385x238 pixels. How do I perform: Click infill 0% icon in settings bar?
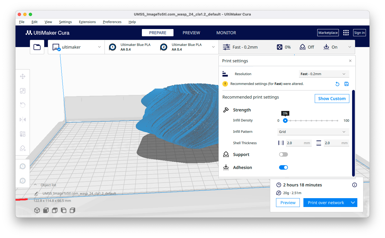pos(280,47)
